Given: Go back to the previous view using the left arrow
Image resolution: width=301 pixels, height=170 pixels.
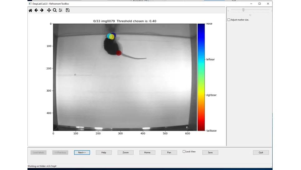Looking at the screenshot, I should (x=36, y=10).
